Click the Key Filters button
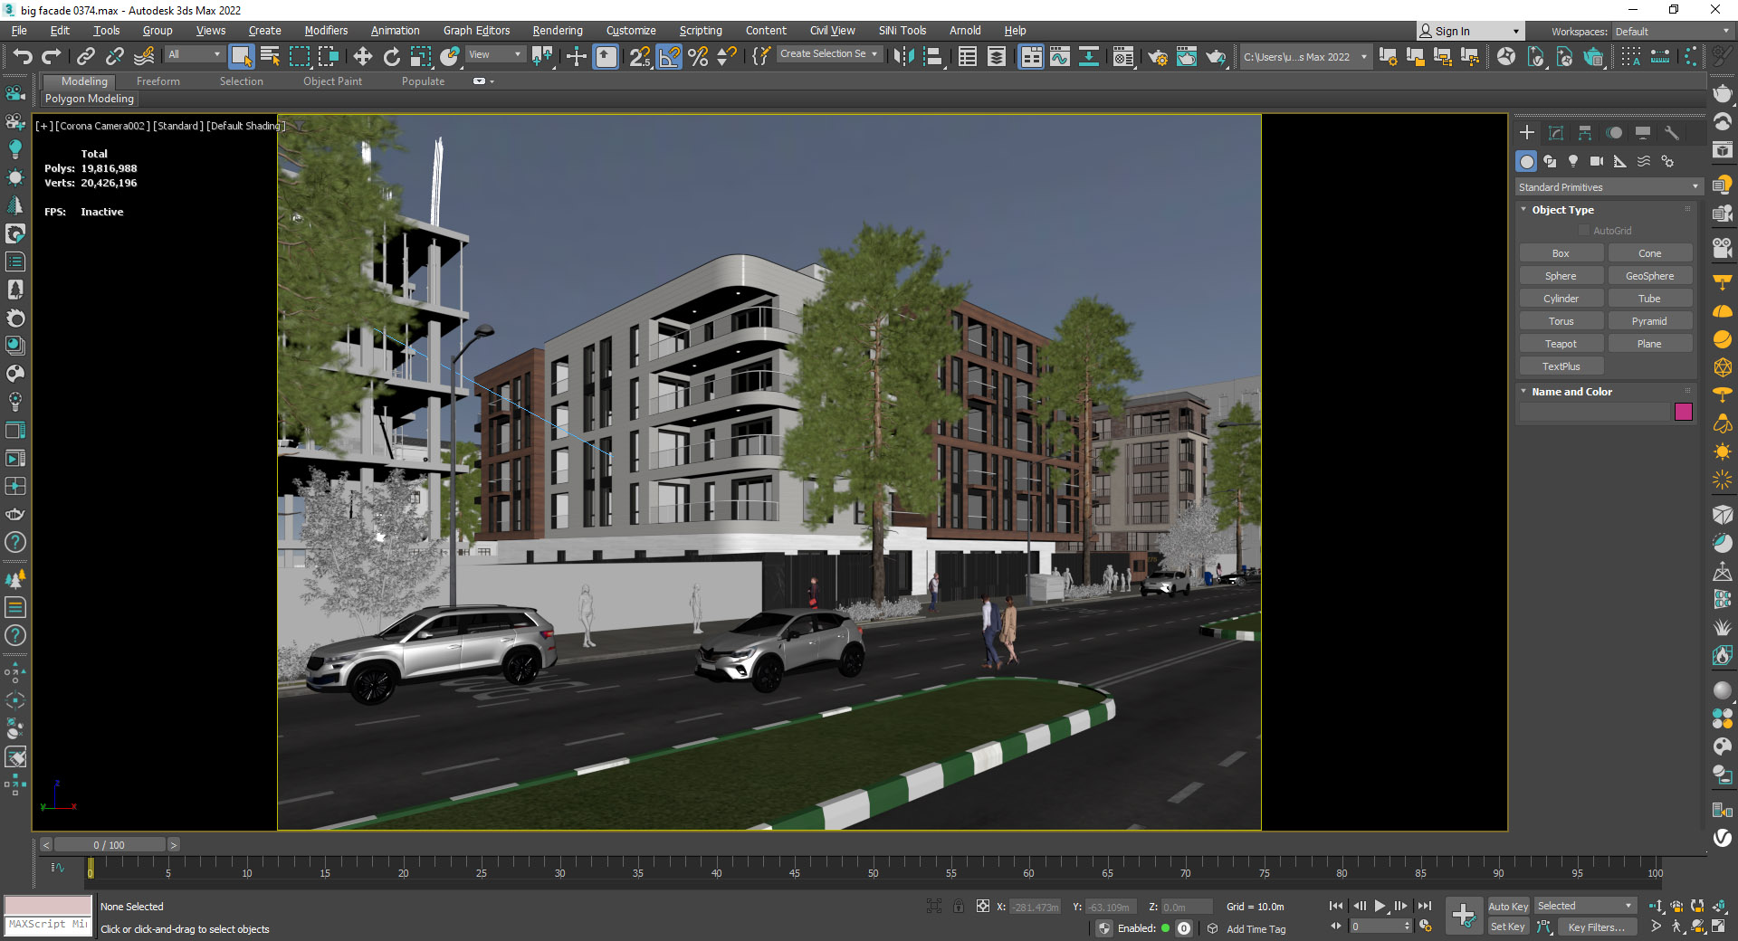This screenshot has width=1738, height=941. pyautogui.click(x=1596, y=927)
